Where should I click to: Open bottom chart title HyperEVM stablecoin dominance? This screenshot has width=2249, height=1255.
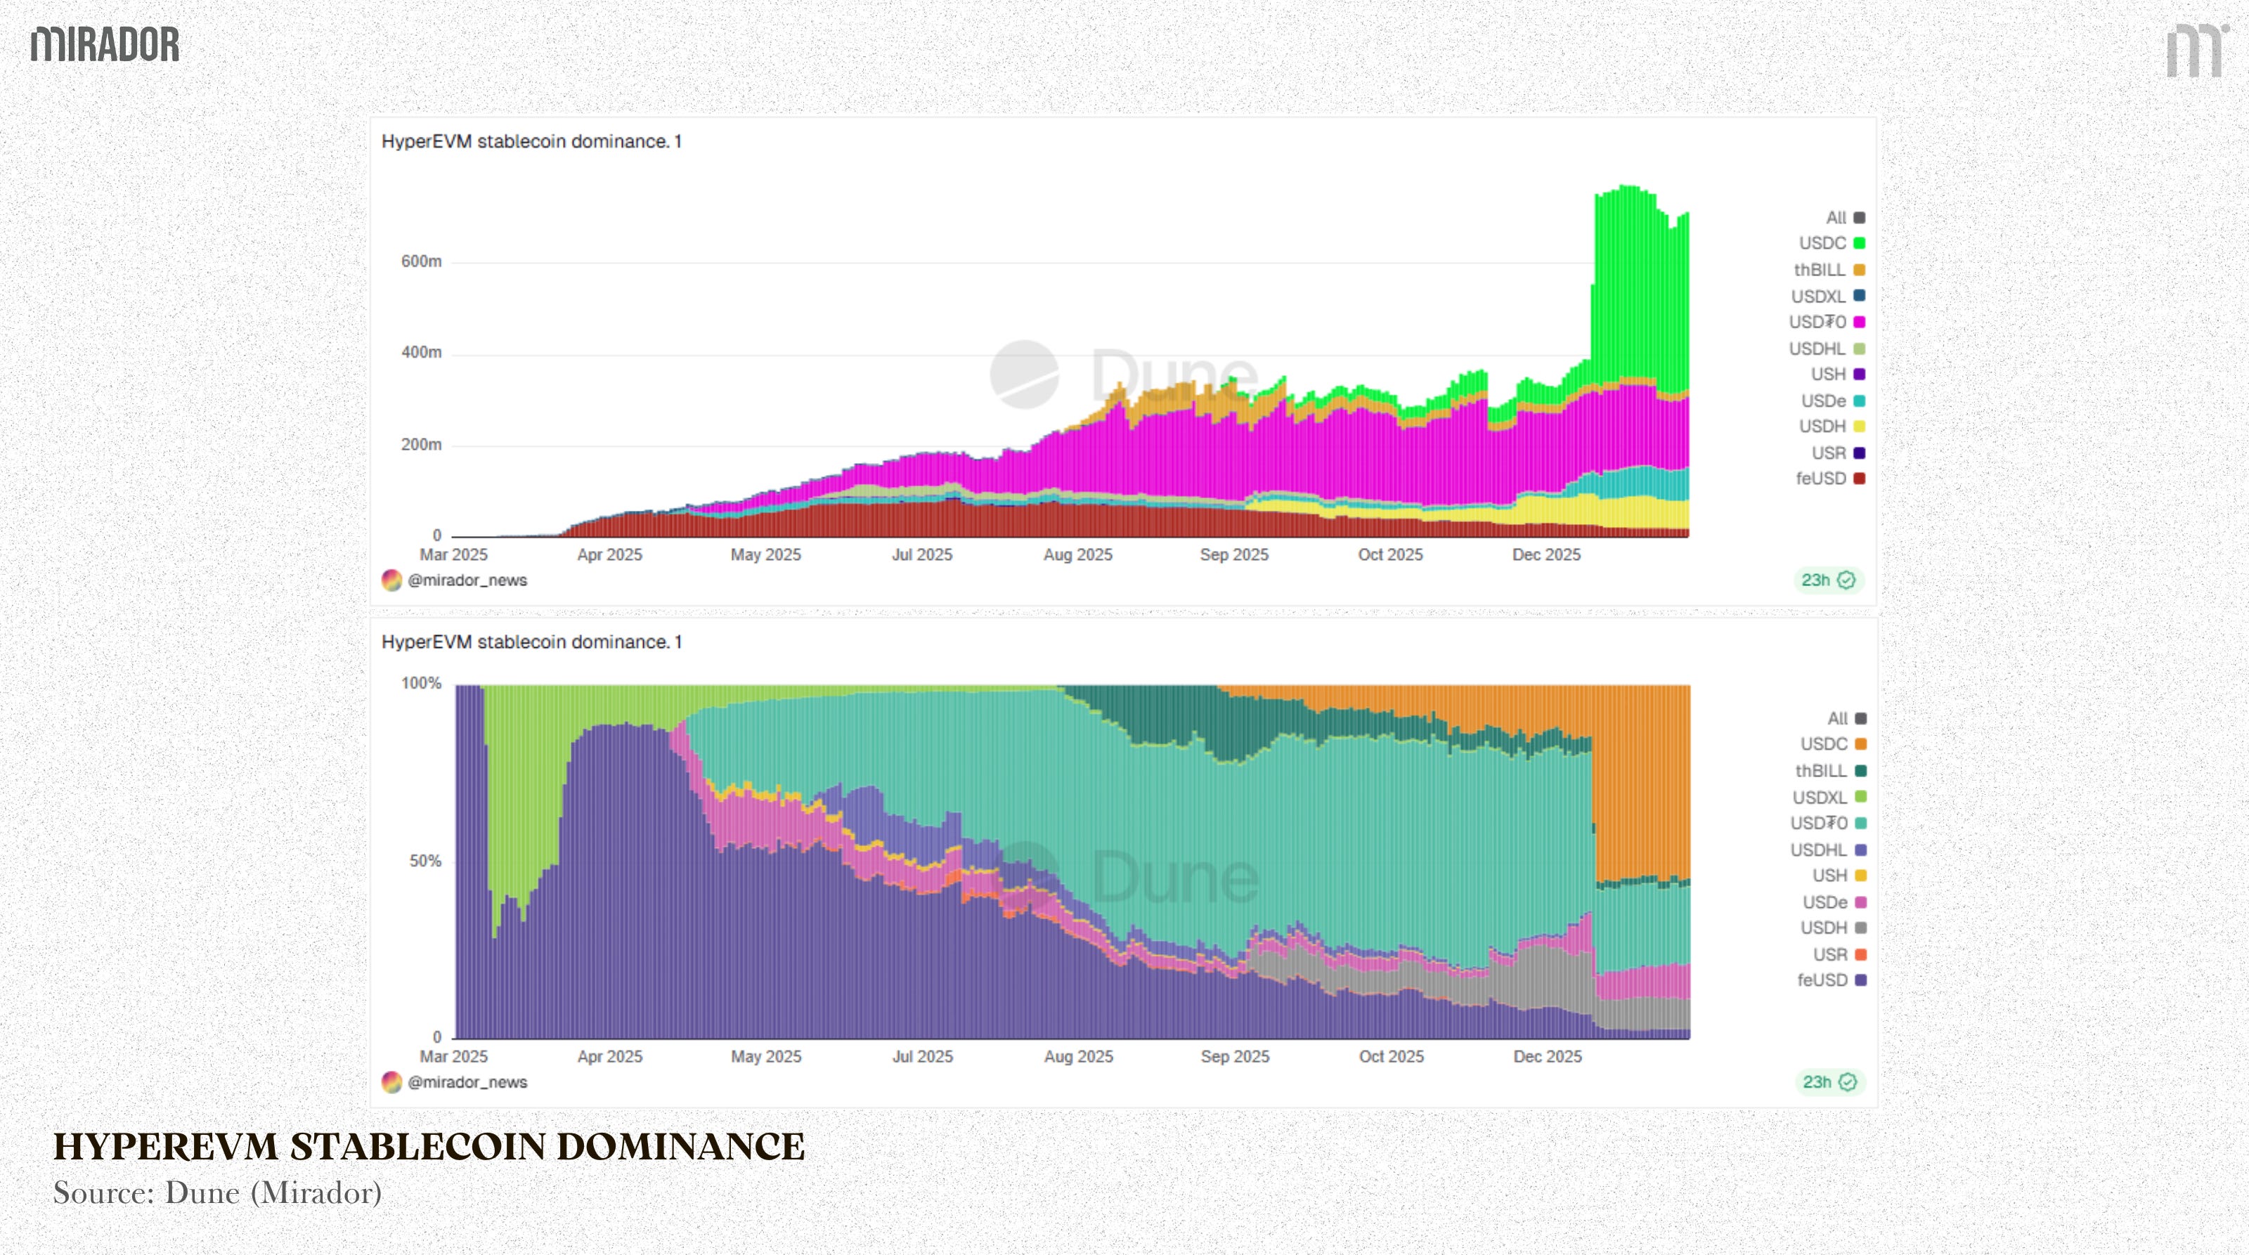coord(531,642)
